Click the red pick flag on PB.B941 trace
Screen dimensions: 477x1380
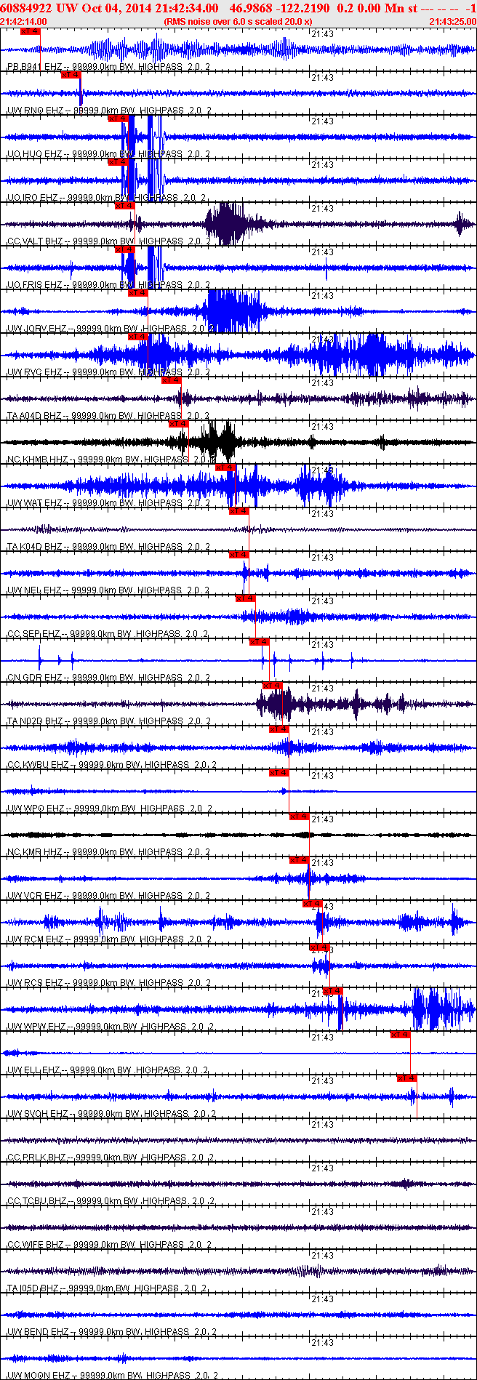pyautogui.click(x=30, y=31)
